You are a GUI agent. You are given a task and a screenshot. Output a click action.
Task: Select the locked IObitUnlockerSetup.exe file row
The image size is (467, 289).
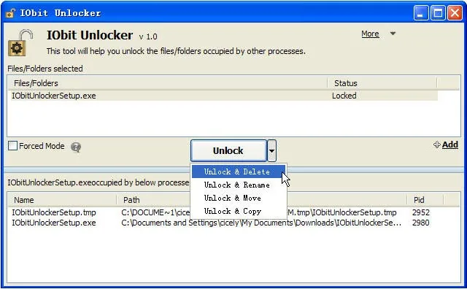223,96
